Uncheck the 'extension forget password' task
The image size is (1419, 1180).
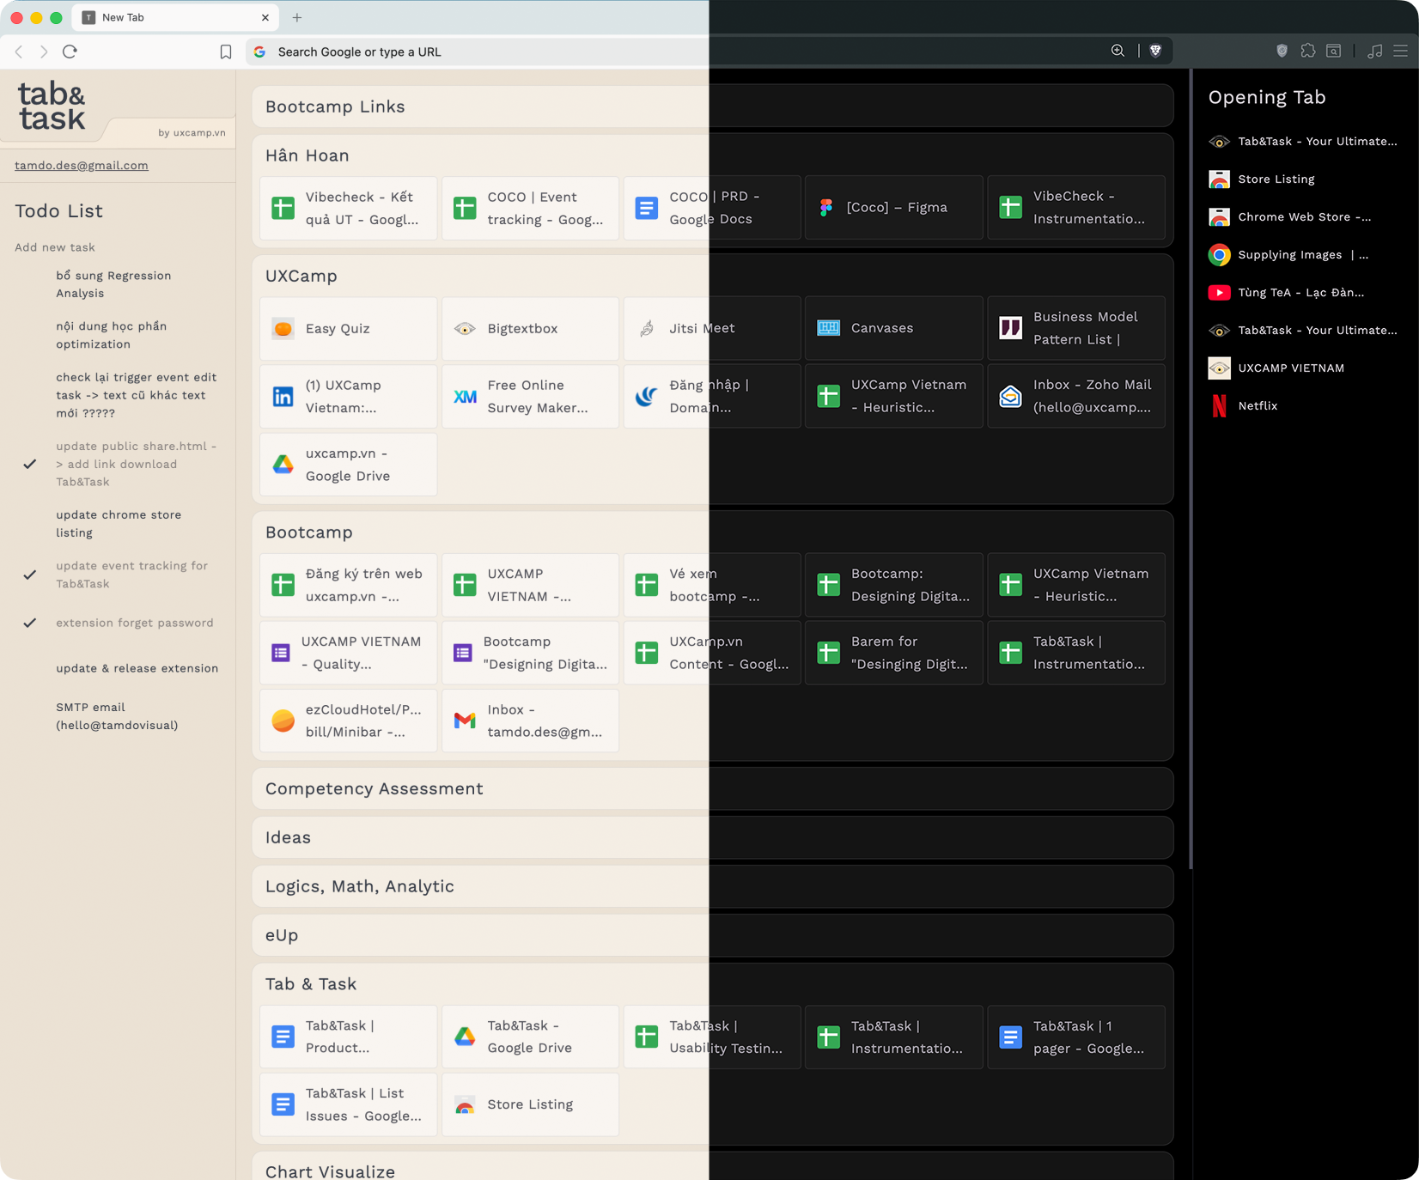pos(30,623)
